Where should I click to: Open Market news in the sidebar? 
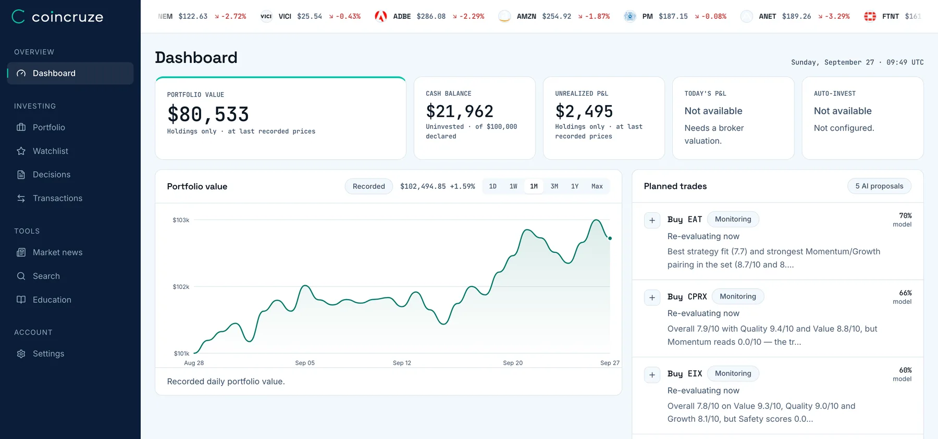click(70, 252)
